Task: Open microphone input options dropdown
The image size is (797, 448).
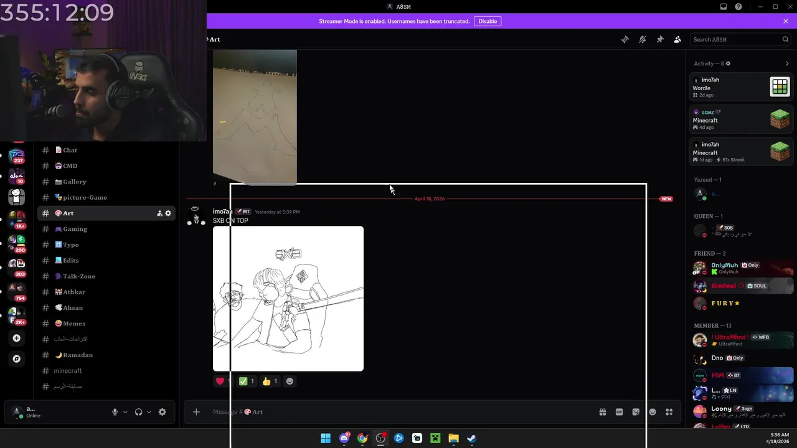Action: pyautogui.click(x=125, y=412)
